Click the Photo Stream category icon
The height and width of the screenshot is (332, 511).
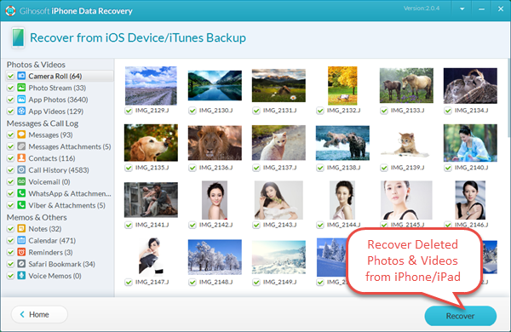21,88
